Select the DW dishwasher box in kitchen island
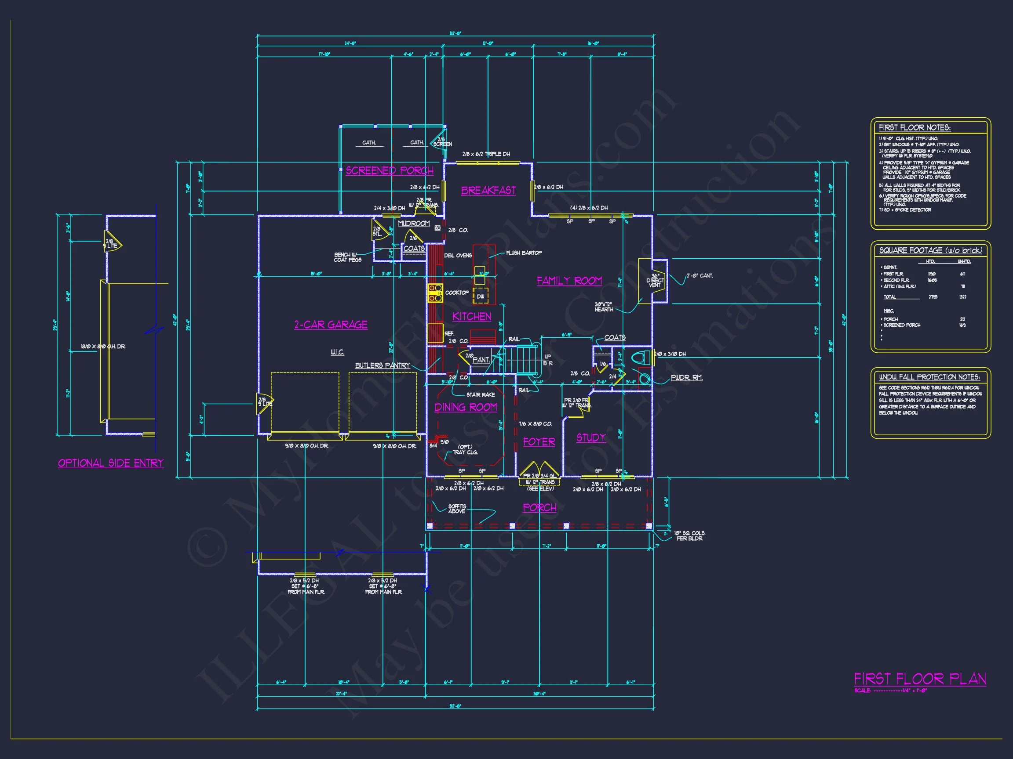This screenshot has width=1013, height=759. [x=481, y=296]
